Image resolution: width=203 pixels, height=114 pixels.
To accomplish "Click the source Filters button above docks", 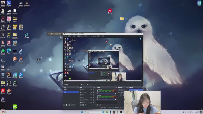I will 89,84.
